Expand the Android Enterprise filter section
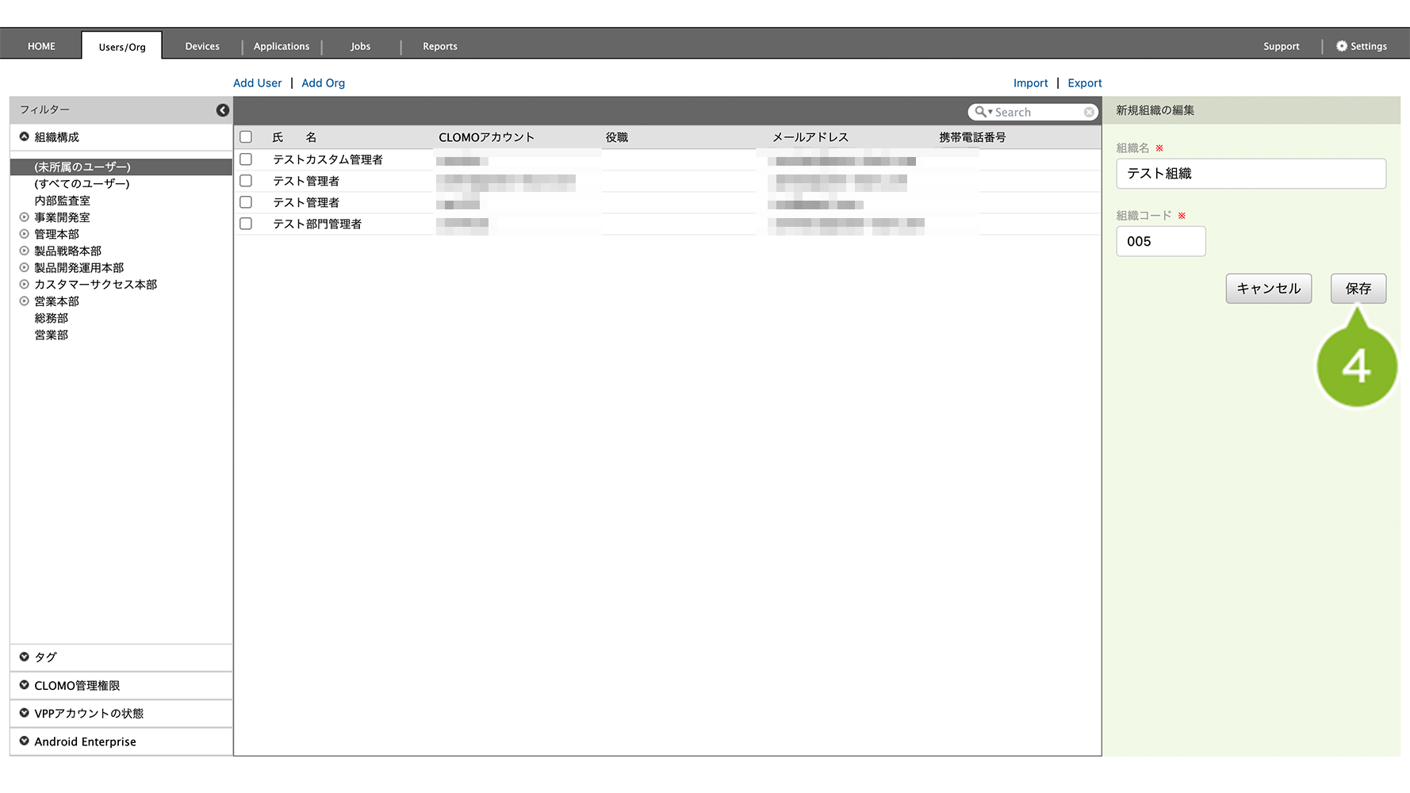 pyautogui.click(x=25, y=741)
